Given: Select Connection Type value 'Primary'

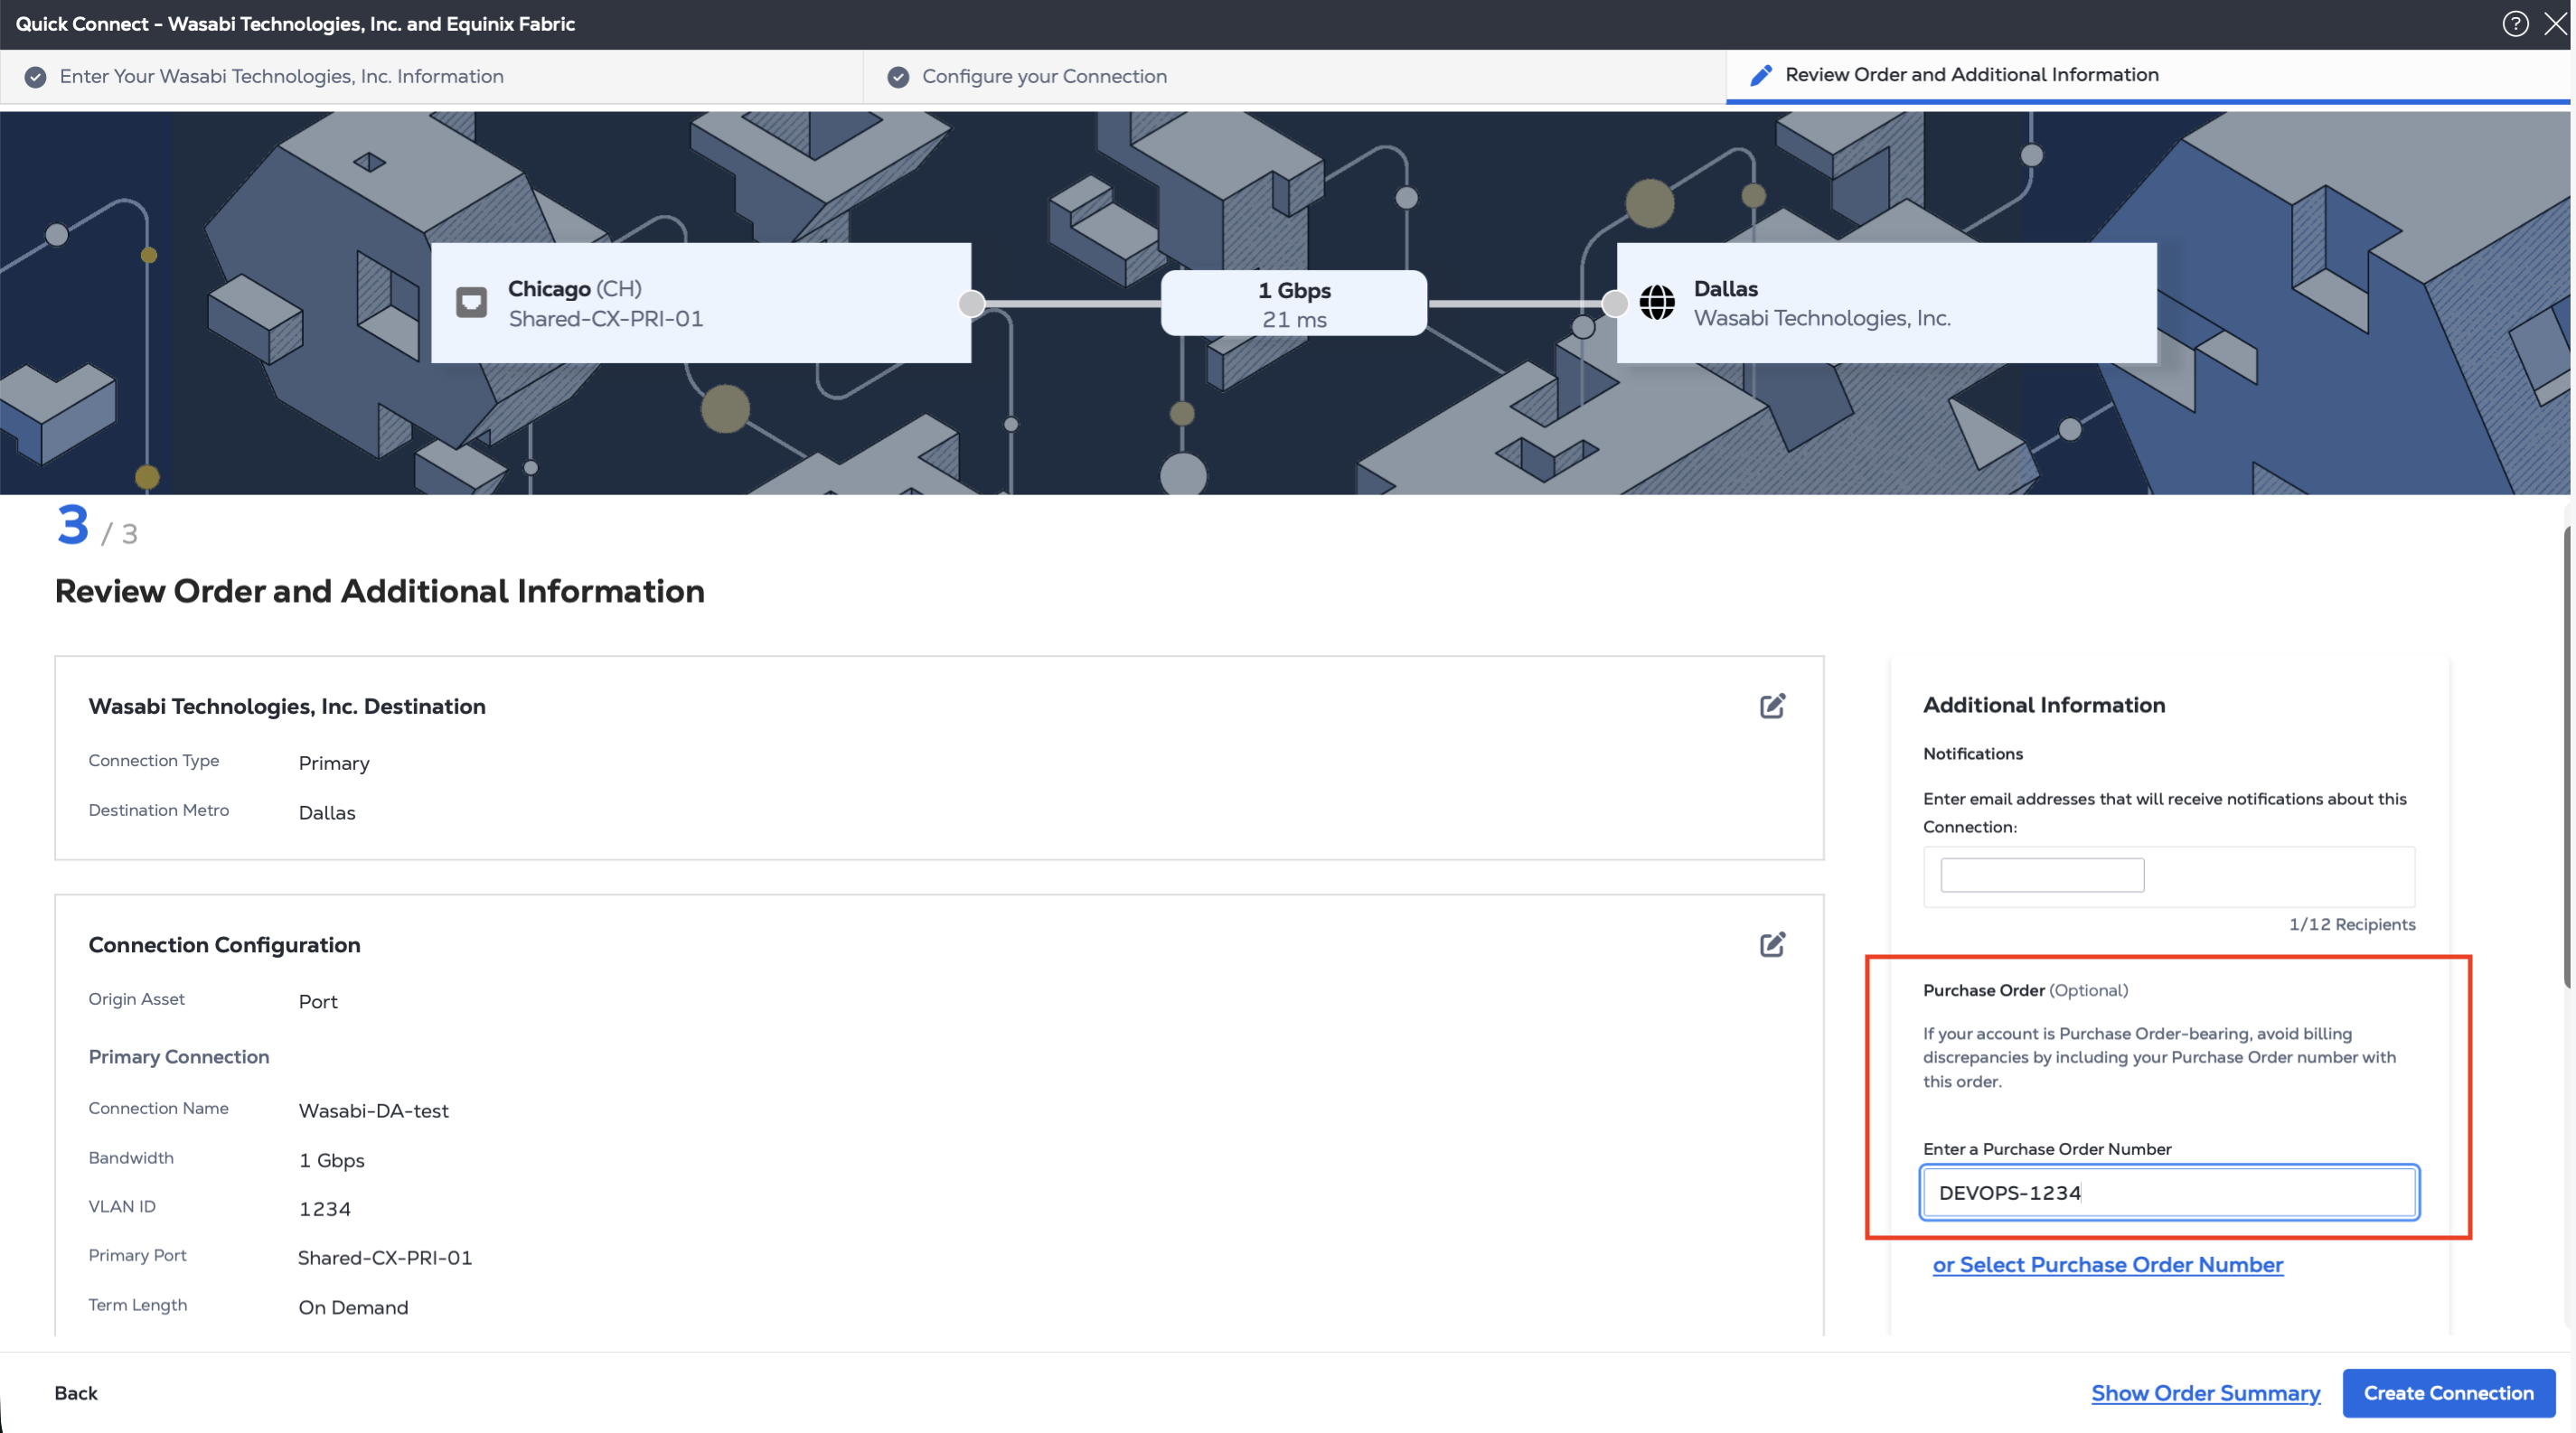Looking at the screenshot, I should click(x=334, y=763).
